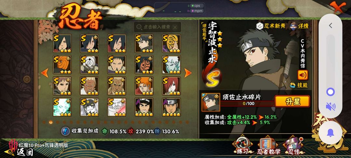Select the orange spiral-mask Tobi portrait

[62, 65]
